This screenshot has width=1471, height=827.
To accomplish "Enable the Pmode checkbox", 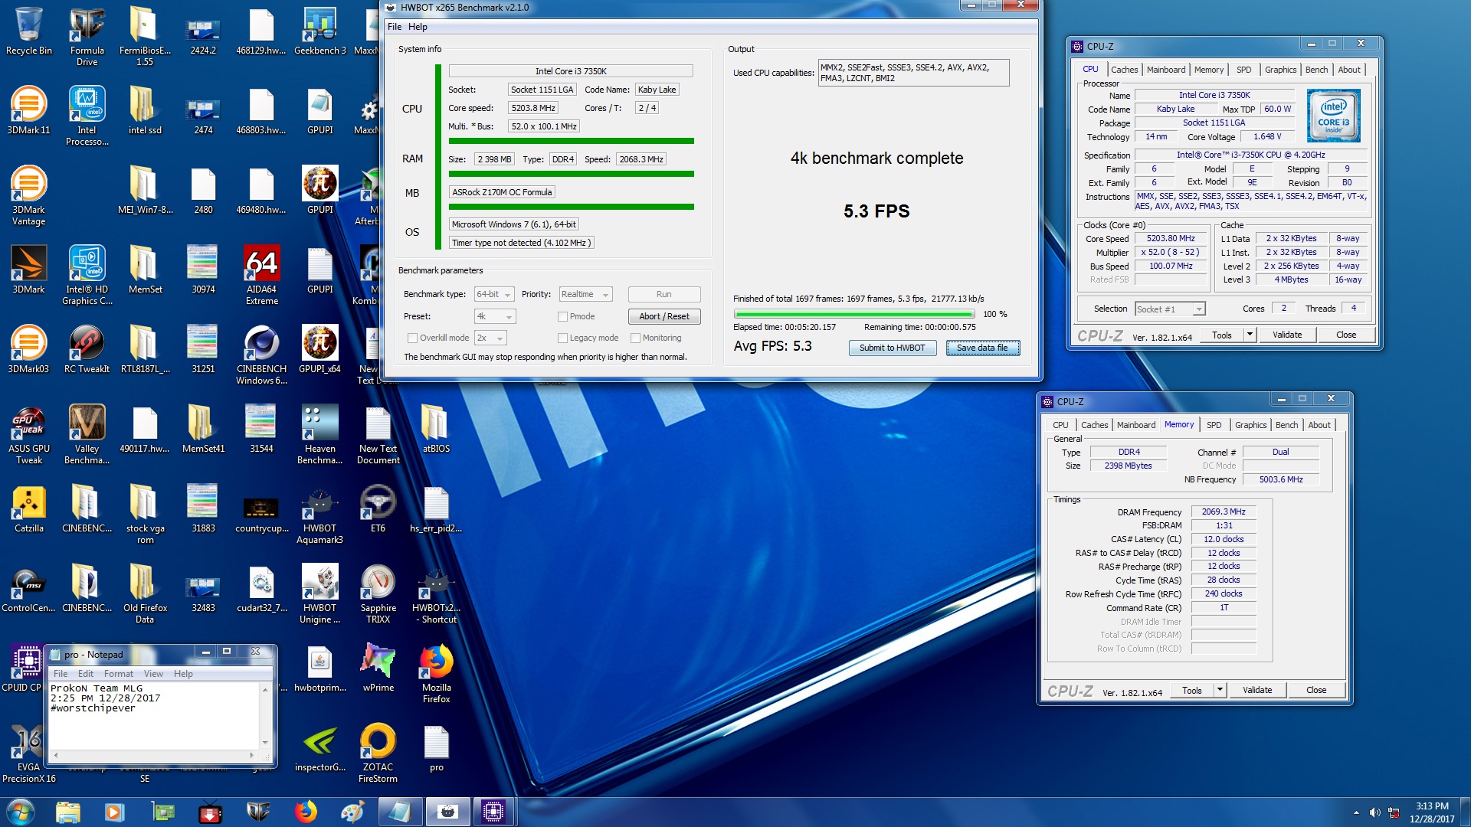I will tap(562, 316).
